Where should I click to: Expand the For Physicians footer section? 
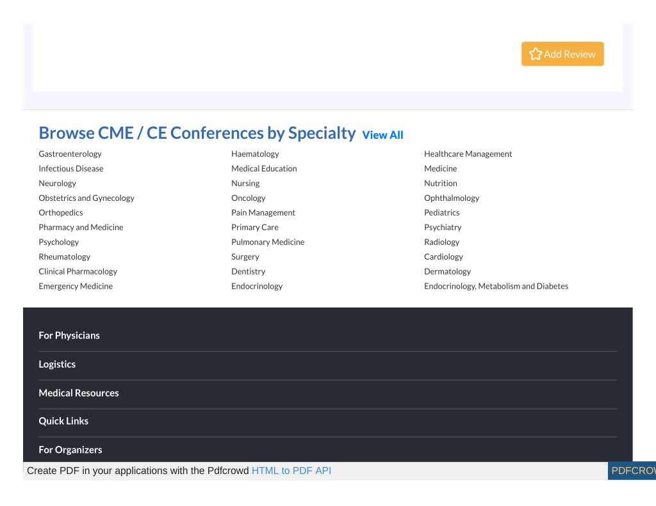[327, 336]
